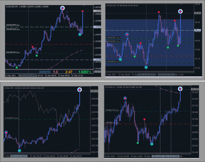Select order line label #60402999 buy
Image resolution: width=205 pixels, height=162 pixels.
pyautogui.click(x=13, y=25)
